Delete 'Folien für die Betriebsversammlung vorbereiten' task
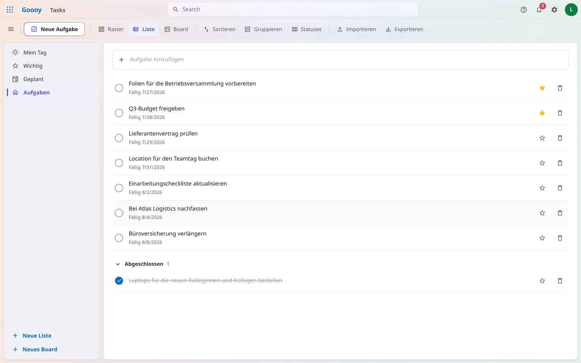This screenshot has width=581, height=363. tap(560, 88)
